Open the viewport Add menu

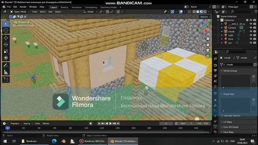point(50,12)
